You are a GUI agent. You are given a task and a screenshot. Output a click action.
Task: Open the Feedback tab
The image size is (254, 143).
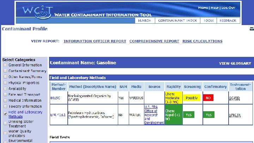[x=228, y=20]
